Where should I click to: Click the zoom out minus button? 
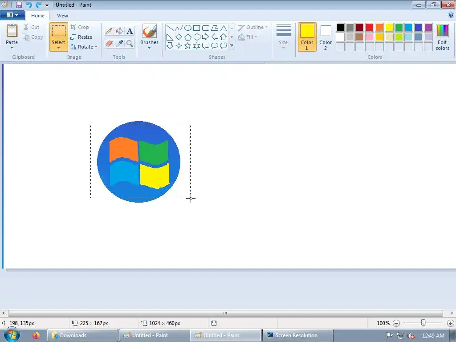[396, 323]
